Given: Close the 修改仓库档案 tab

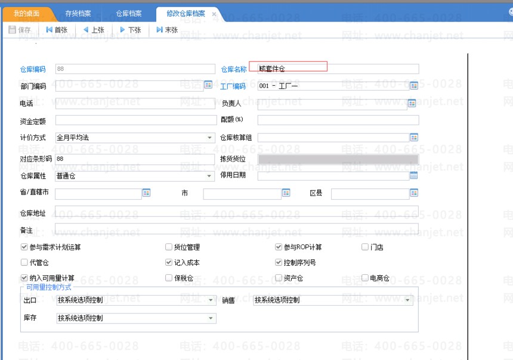Looking at the screenshot, I should coord(214,14).
